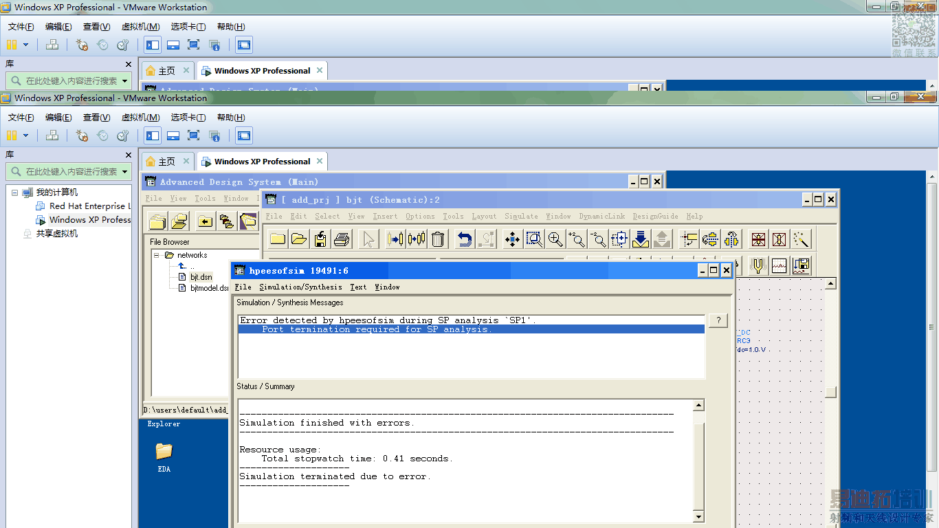Toggle library panel view in front VMware toolbar
Image resolution: width=939 pixels, height=528 pixels.
[153, 135]
